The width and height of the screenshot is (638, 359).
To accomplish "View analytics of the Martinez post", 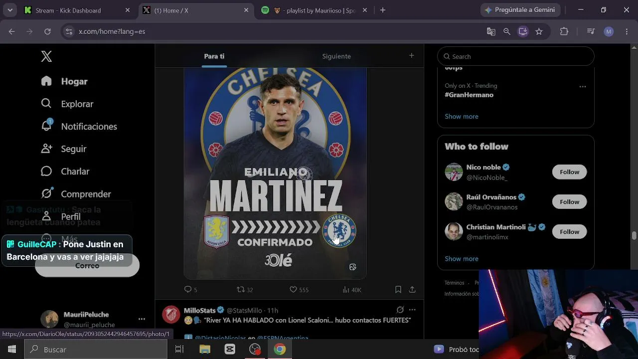I will pyautogui.click(x=352, y=289).
